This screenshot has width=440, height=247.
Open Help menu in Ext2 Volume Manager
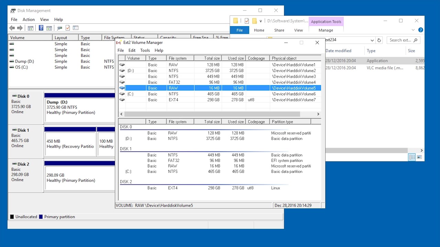coord(159,50)
